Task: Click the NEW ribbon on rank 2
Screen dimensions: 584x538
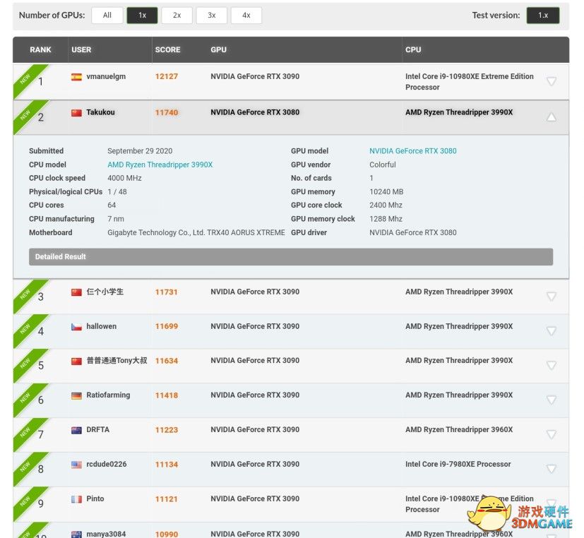Action: 27,114
